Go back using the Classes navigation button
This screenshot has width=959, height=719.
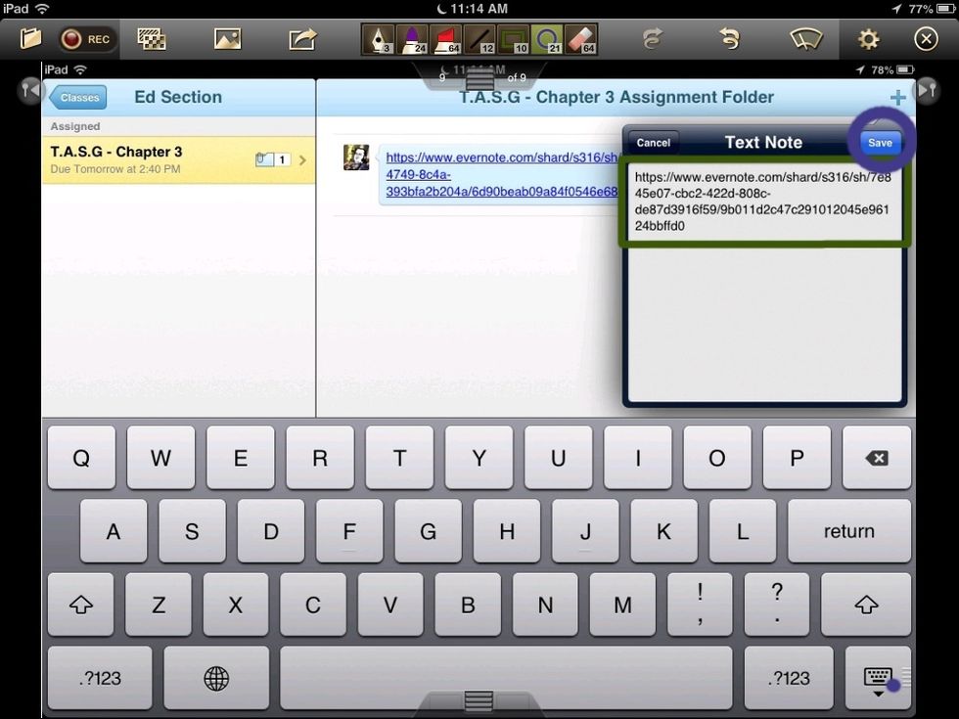pyautogui.click(x=77, y=97)
